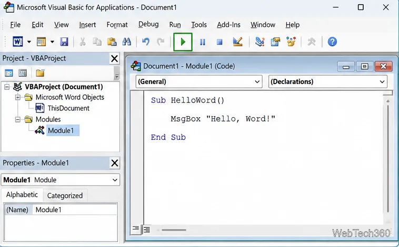Click the Redo arrow icon
This screenshot has width=399, height=247.
161,42
